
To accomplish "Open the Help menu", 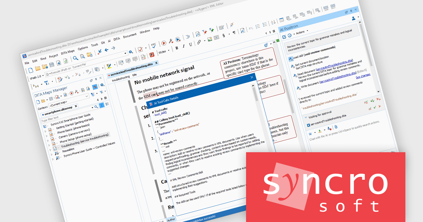I will [156, 29].
